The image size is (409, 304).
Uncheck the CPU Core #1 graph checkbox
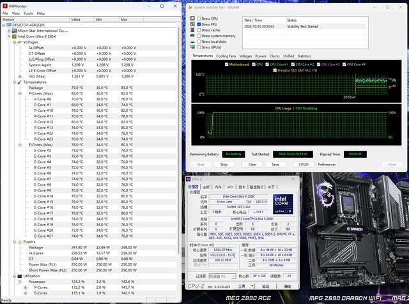(x=267, y=65)
